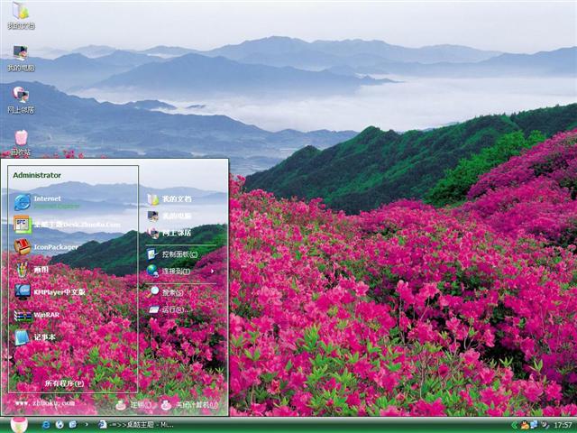Viewport: 577px width, 433px height.
Task: Open WinRAR from Start menu
Action: [x=37, y=315]
